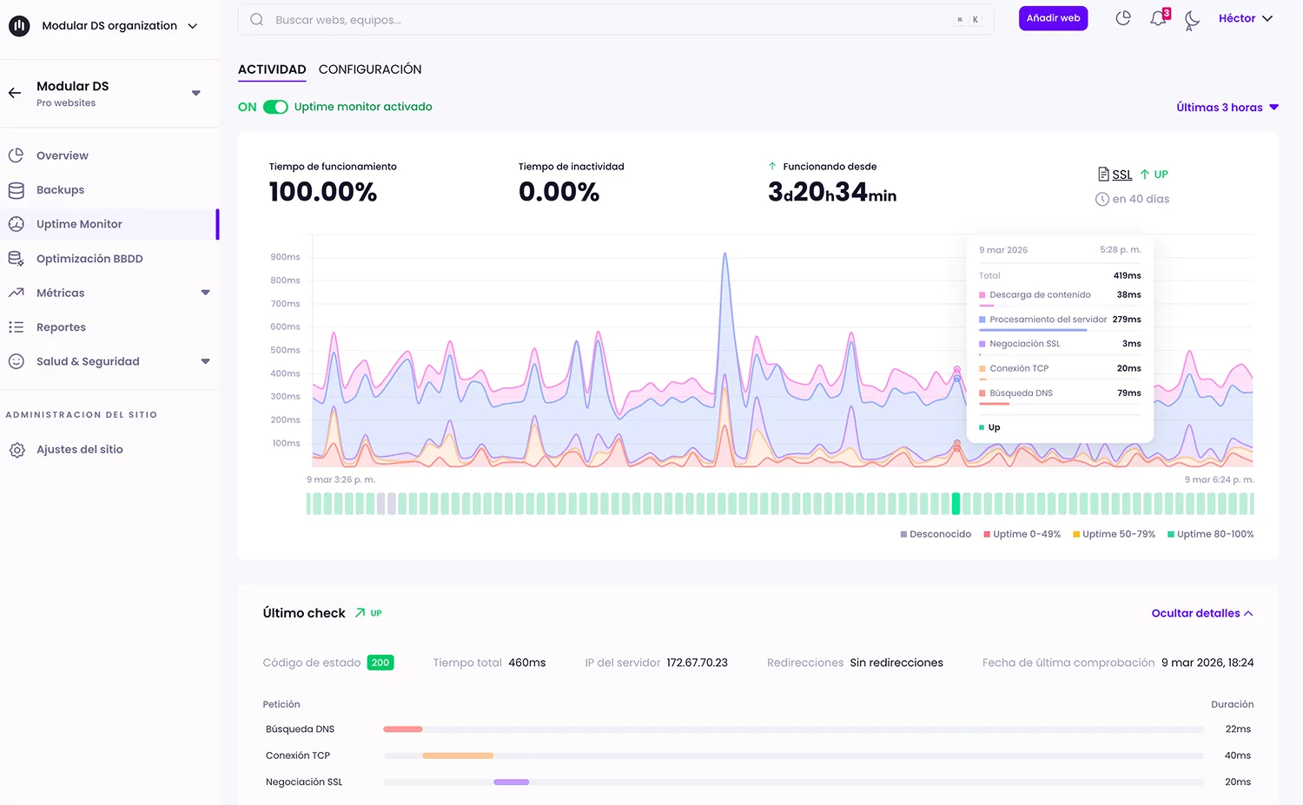This screenshot has height=805, width=1303.
Task: Click the SSL details link
Action: [1121, 174]
